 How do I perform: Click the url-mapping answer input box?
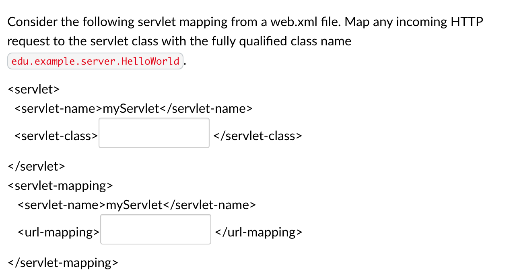[156, 229]
